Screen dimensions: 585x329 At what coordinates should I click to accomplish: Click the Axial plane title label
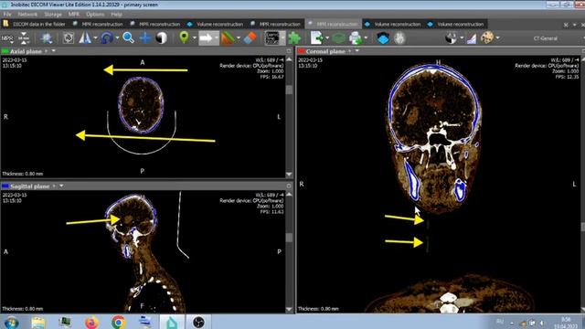tap(26, 51)
